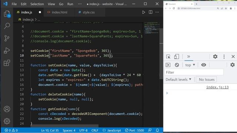Open the Accounts menu in activity bar
The height and width of the screenshot is (133, 237).
7,109
